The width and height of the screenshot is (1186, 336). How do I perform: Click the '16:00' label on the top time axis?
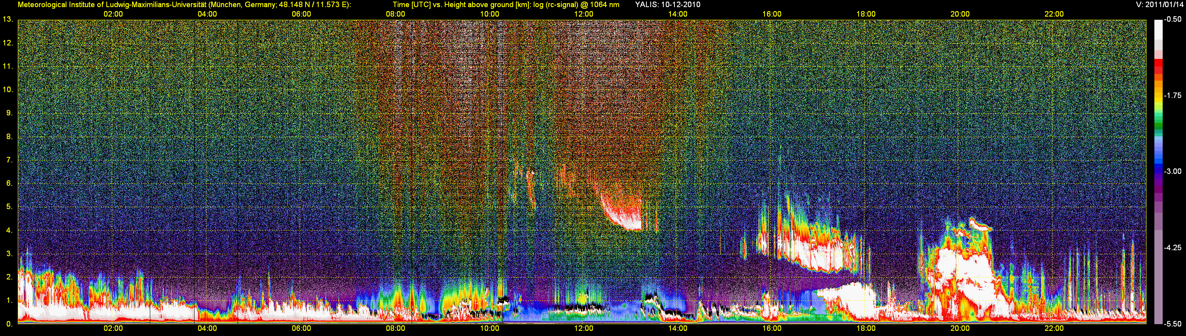click(772, 14)
